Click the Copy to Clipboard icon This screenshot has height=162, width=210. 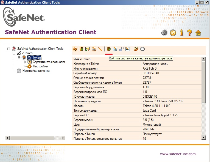click(x=136, y=49)
